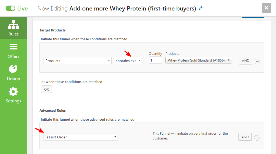Add AND condition to Advanced Rules
Viewport: 276px width, 154px height.
pos(245,137)
